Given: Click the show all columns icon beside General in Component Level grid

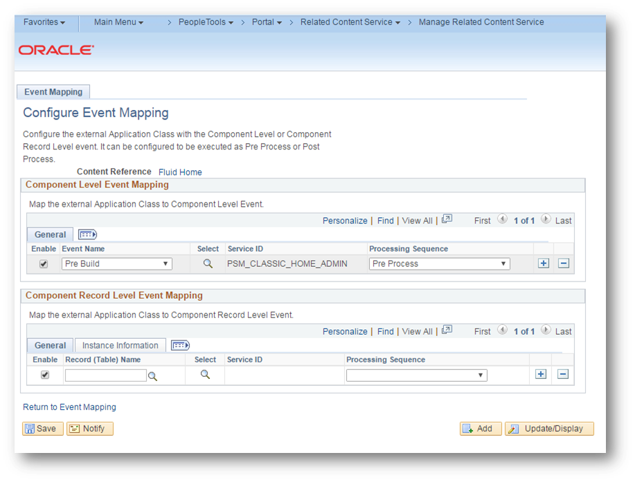Looking at the screenshot, I should pyautogui.click(x=87, y=234).
